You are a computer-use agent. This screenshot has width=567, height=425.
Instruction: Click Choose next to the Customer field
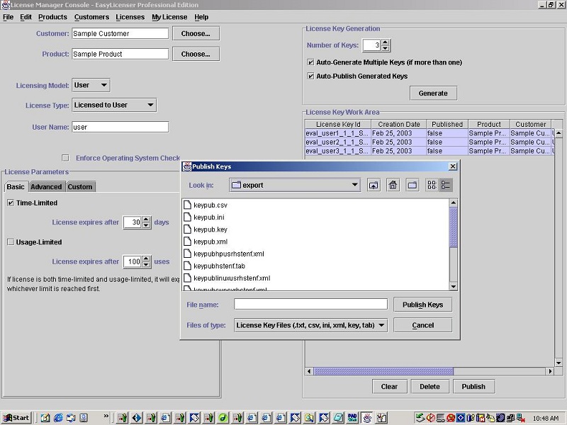[x=196, y=33]
